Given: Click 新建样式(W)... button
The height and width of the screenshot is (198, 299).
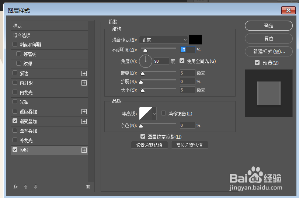Looking at the screenshot, I should [268, 52].
